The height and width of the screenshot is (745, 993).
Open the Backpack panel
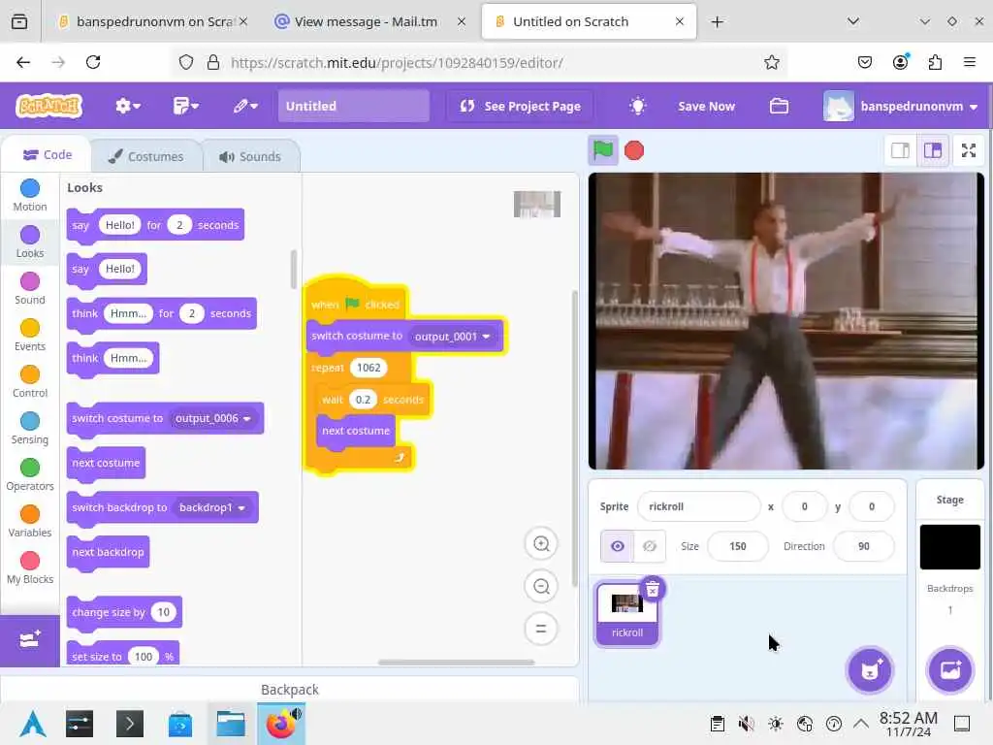[289, 690]
